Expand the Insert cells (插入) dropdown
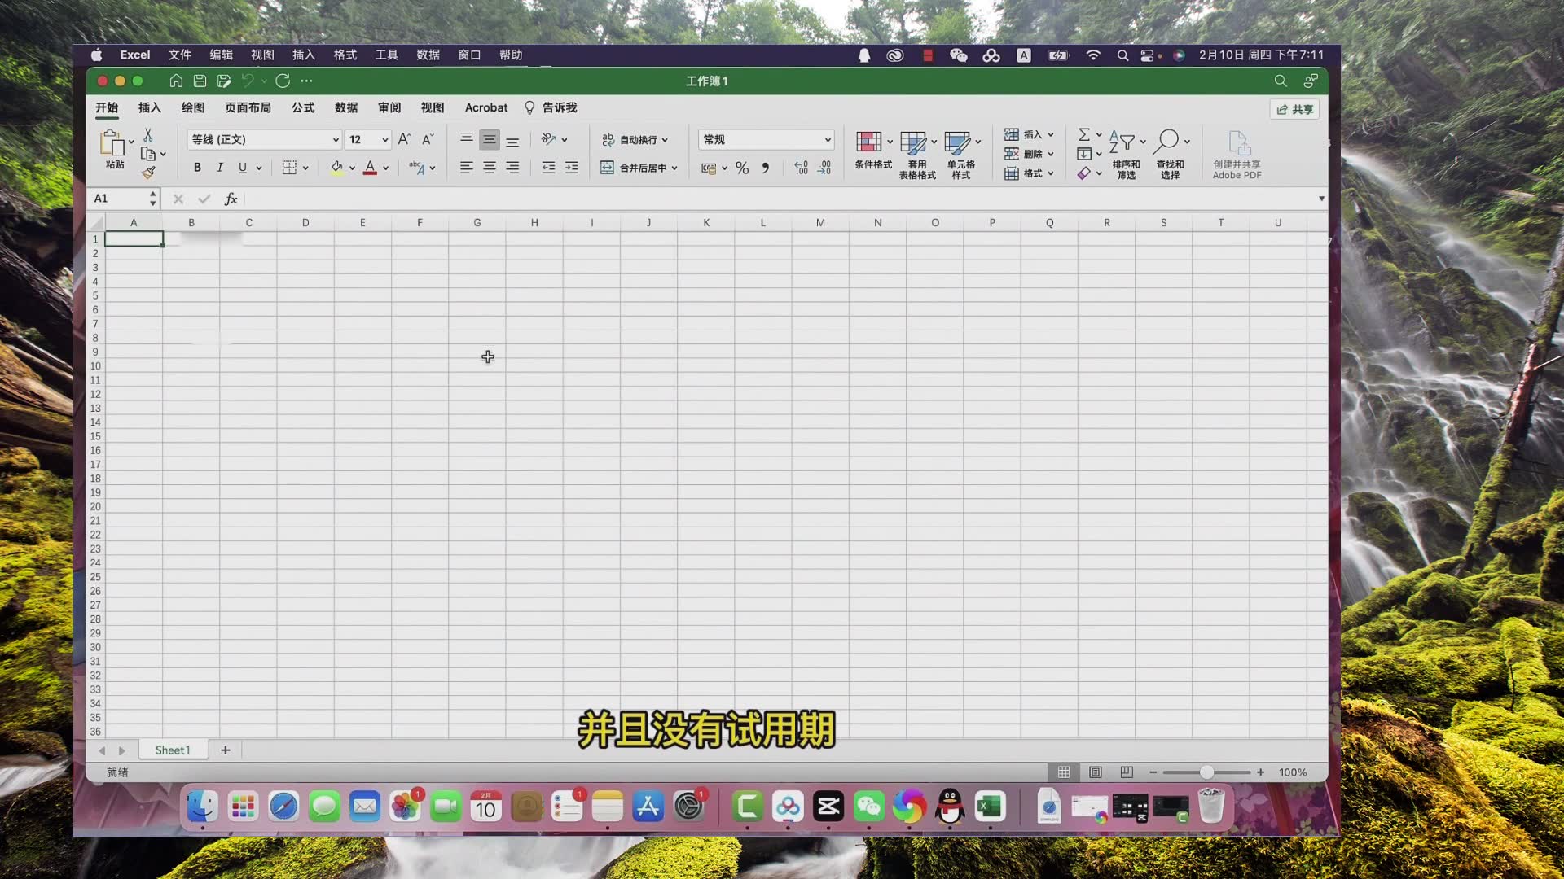This screenshot has height=879, width=1564. tap(1051, 135)
